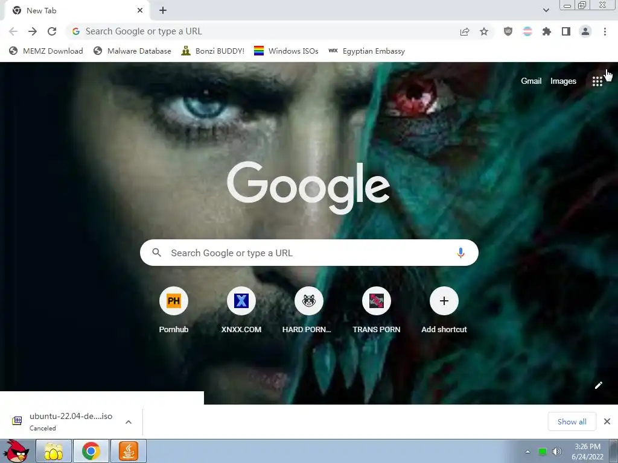Viewport: 618px width, 463px height.
Task: Open the Windows ISOs bookmark
Action: coord(286,51)
